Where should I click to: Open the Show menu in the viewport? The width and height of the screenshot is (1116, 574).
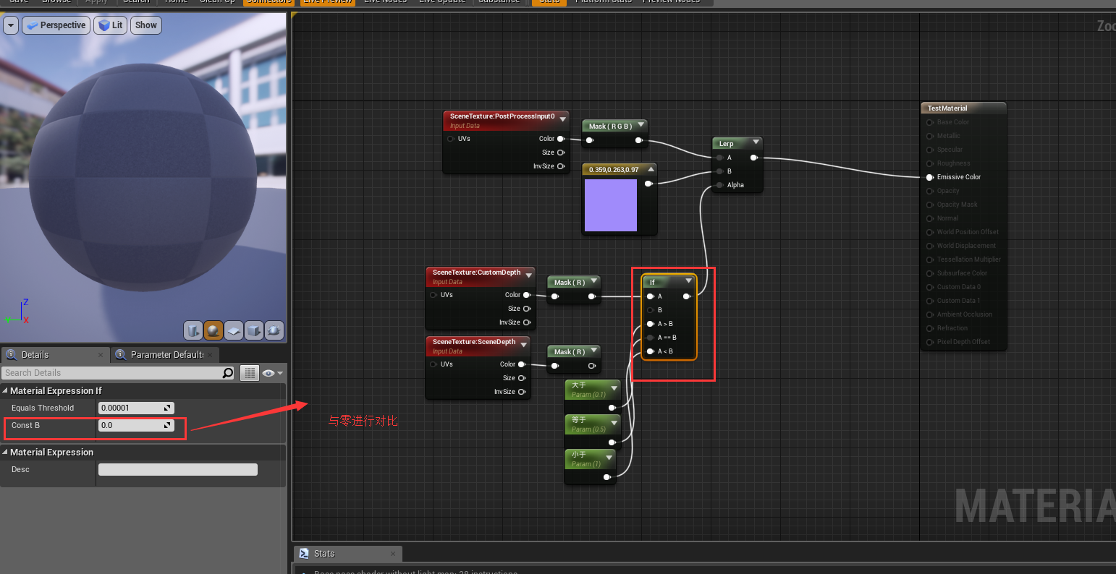(x=145, y=25)
